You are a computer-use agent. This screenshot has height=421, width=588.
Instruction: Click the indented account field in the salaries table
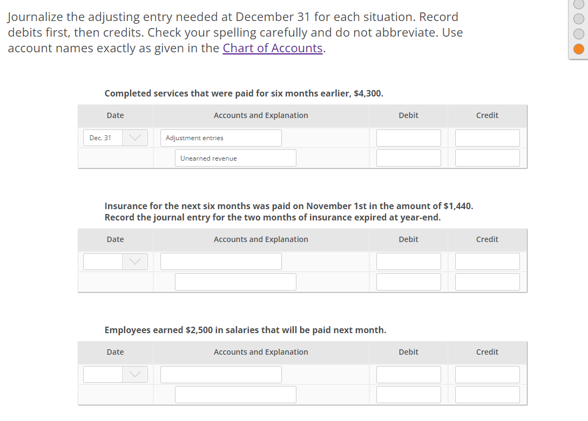tap(235, 394)
